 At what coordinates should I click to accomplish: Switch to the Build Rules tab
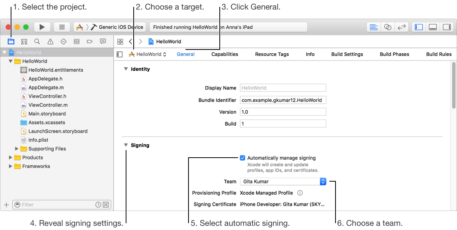point(439,54)
